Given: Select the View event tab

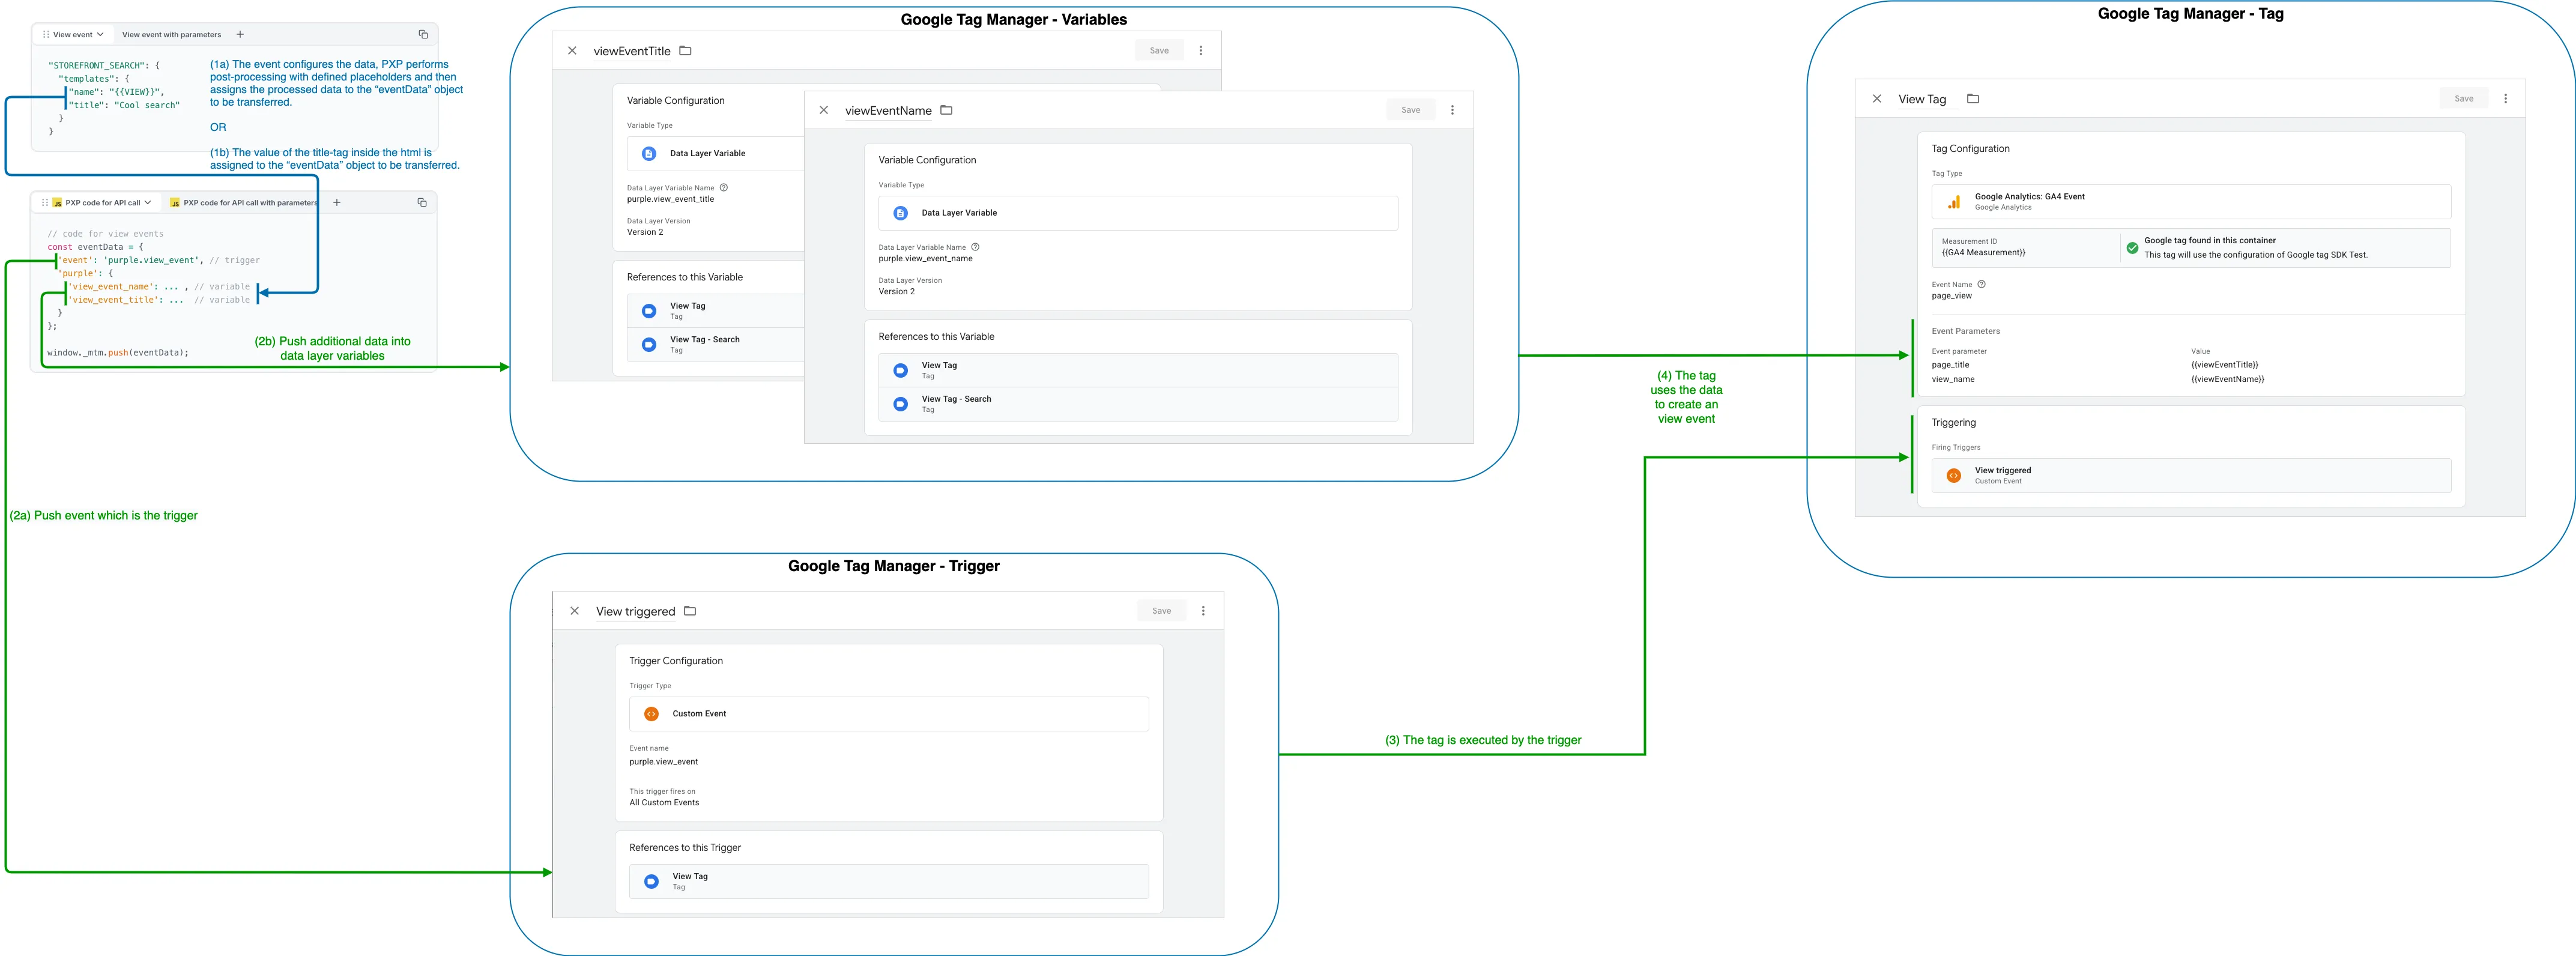Looking at the screenshot, I should point(72,34).
